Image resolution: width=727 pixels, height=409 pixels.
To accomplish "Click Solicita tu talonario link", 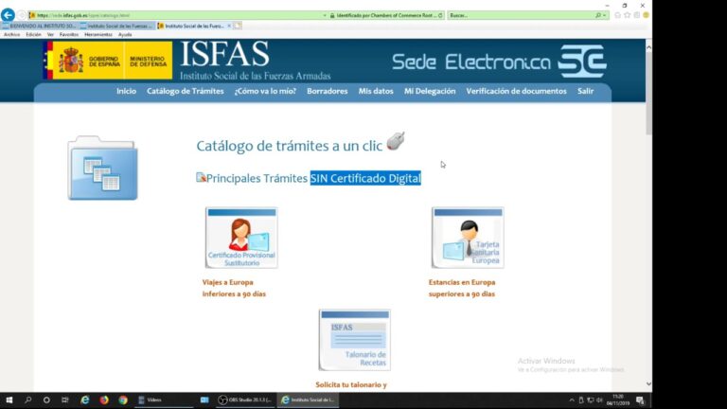I will [351, 384].
